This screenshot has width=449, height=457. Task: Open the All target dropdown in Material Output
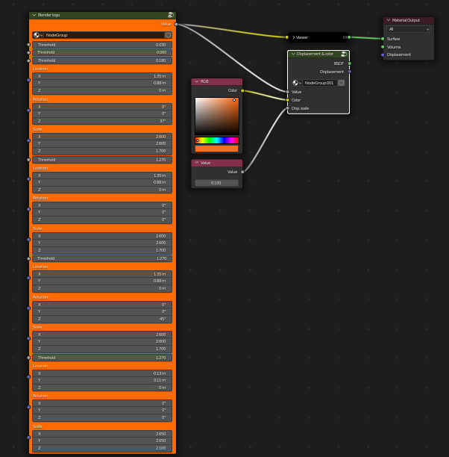[x=408, y=29]
